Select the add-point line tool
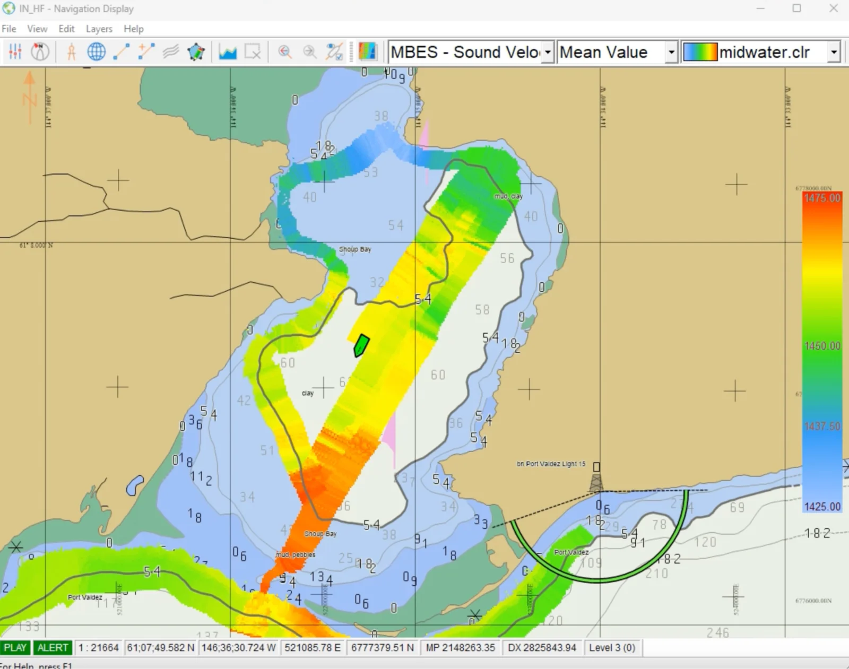This screenshot has height=669, width=849. tap(146, 52)
